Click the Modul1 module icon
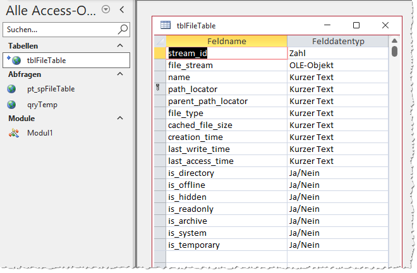 pos(13,133)
